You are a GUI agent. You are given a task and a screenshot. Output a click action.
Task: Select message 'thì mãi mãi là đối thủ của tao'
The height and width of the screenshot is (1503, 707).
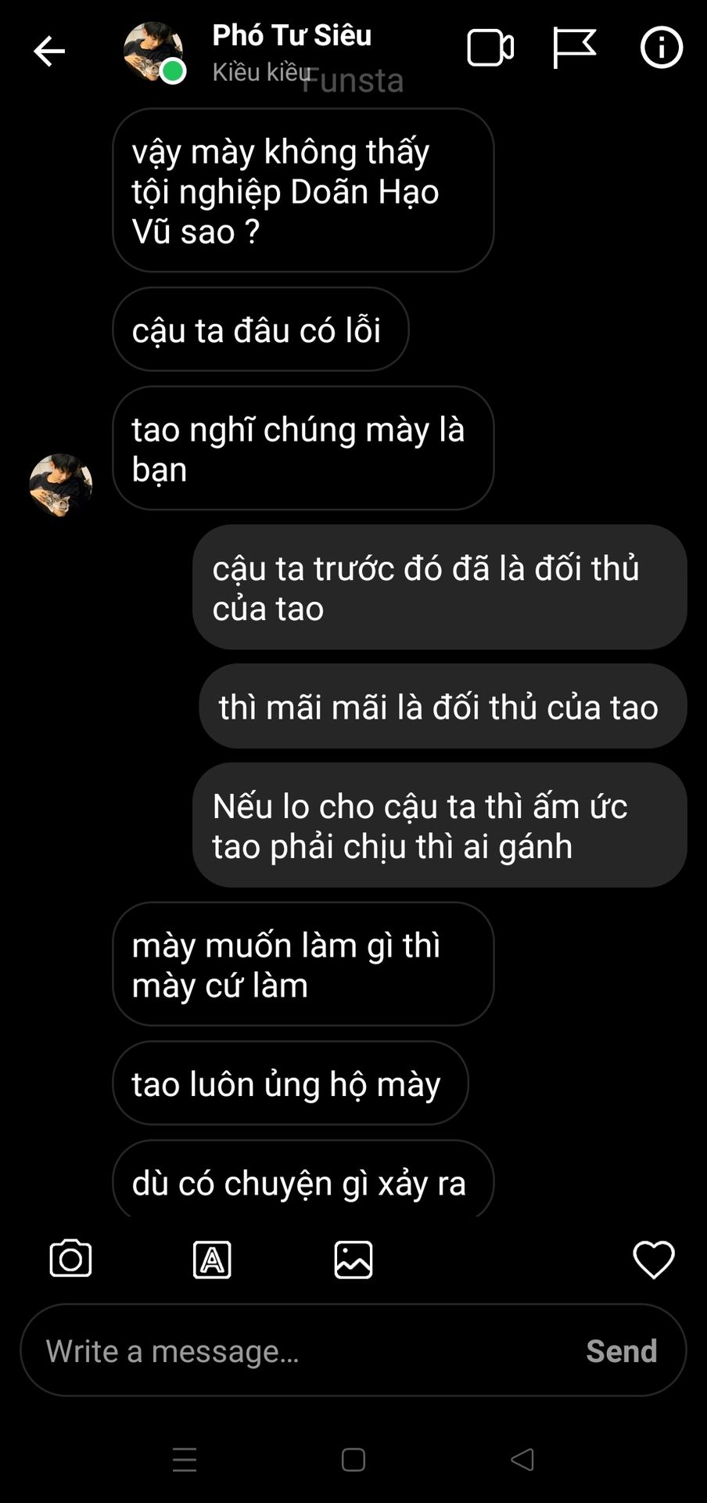click(x=443, y=706)
